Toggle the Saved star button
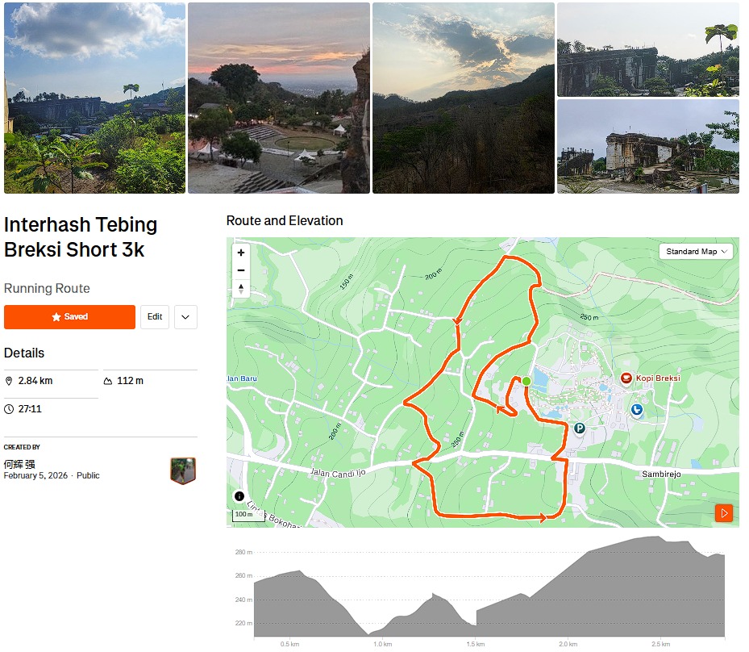This screenshot has width=749, height=652. click(69, 317)
